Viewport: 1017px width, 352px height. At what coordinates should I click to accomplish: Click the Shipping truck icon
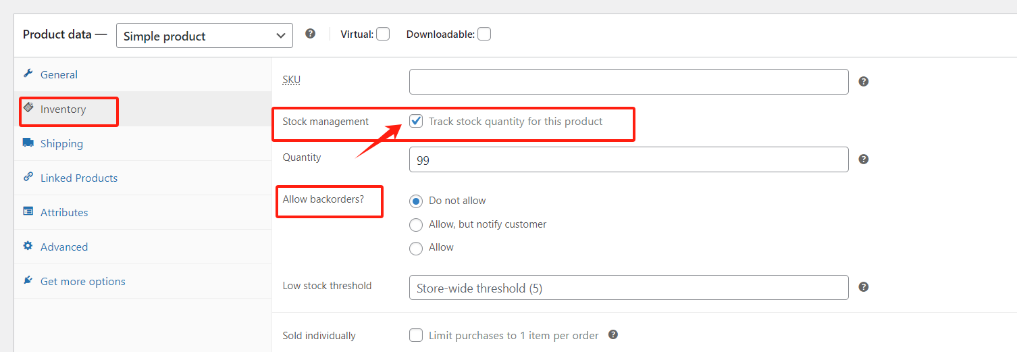pyautogui.click(x=28, y=143)
